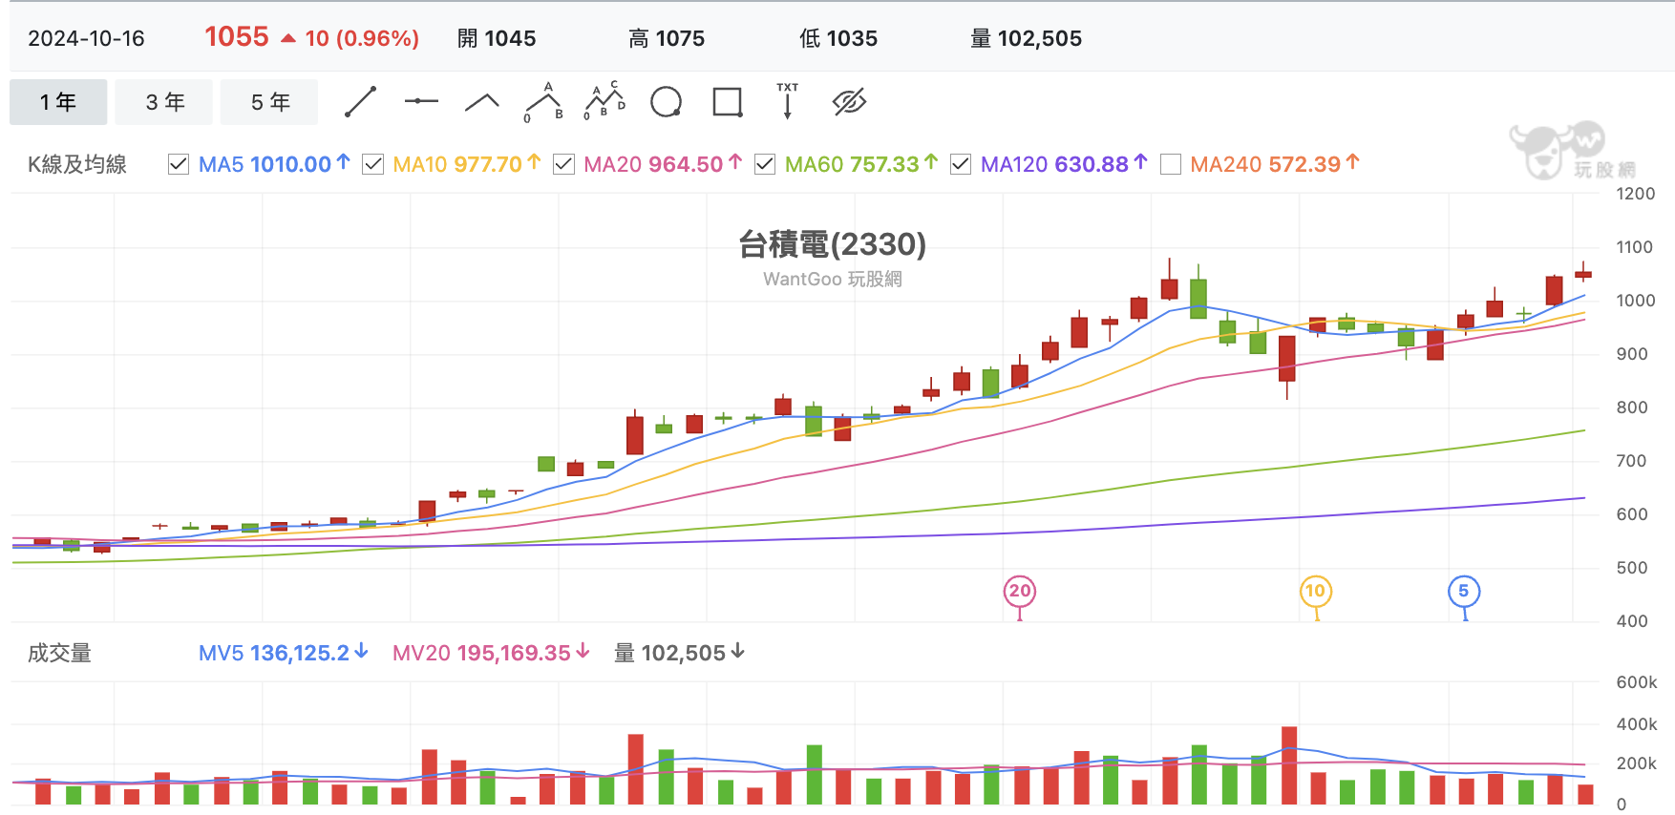Click the chart title 台積電(2330)

833,244
